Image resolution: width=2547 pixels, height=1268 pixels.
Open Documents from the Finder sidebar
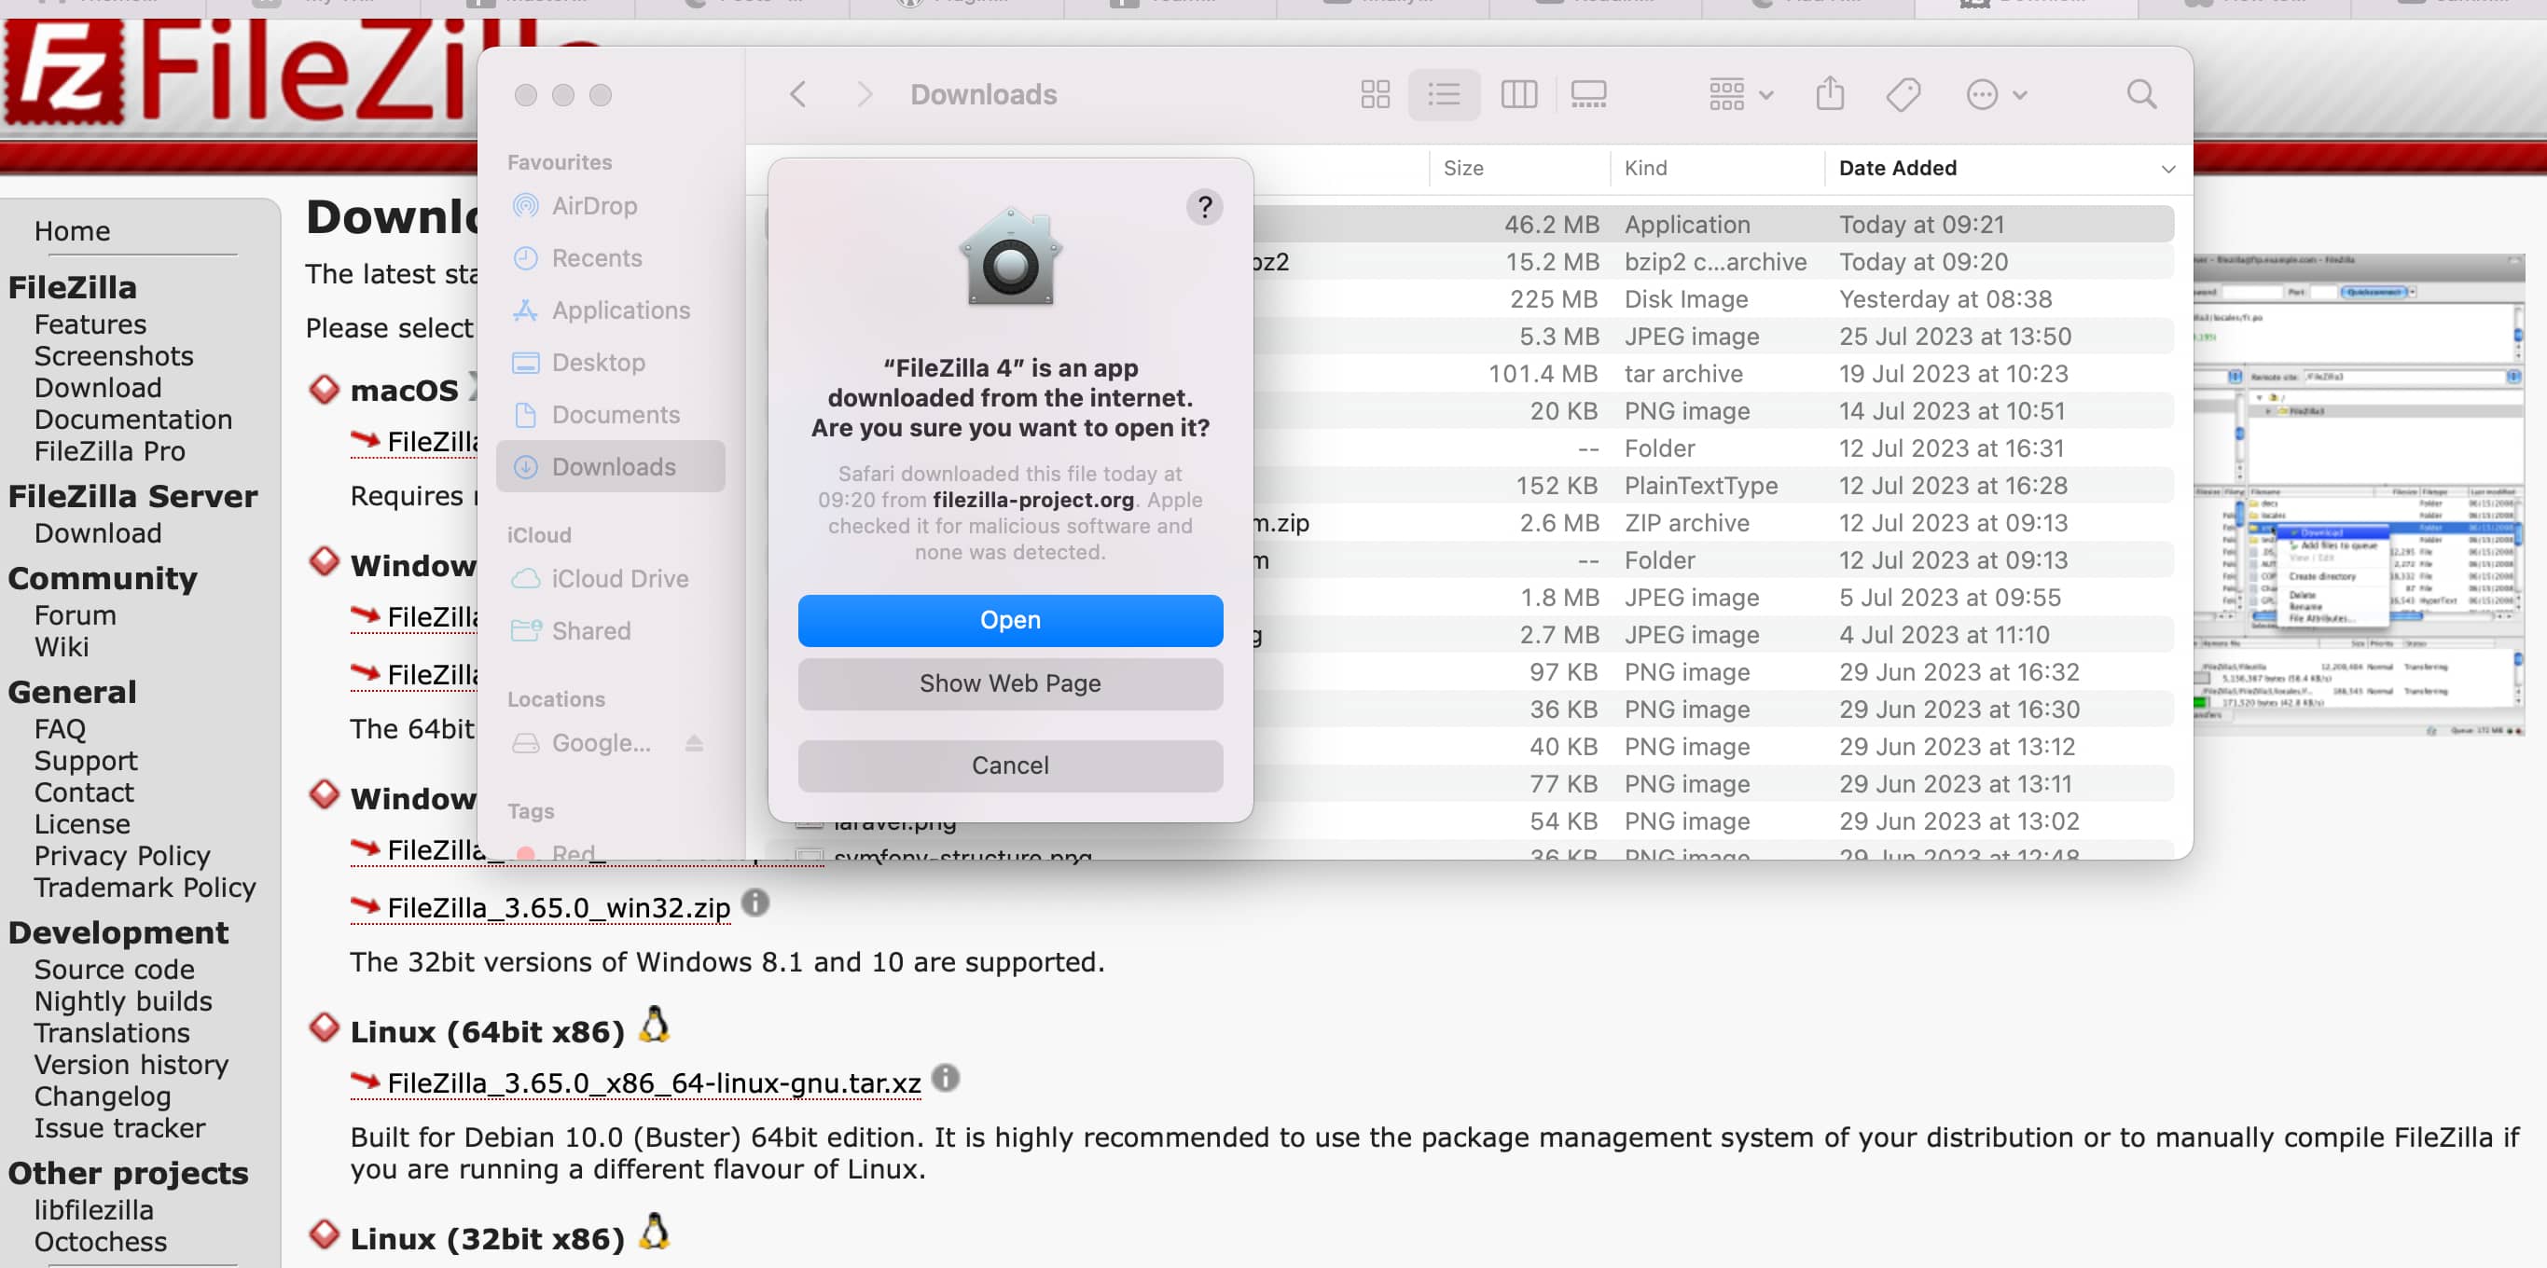tap(617, 414)
